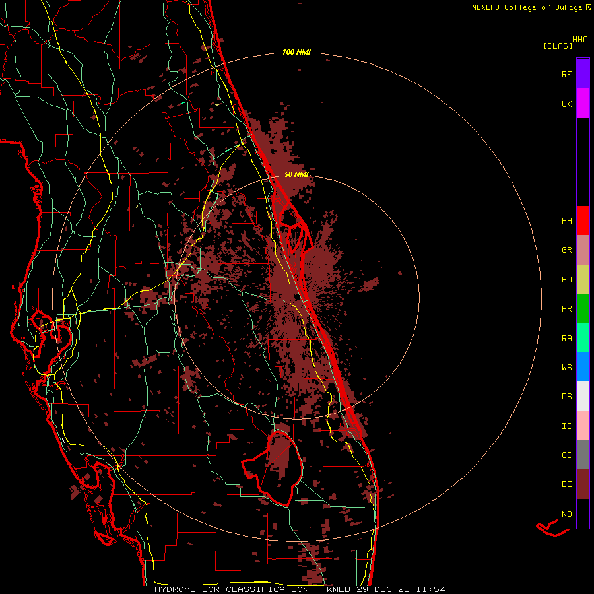
Task: Click the HYDROMETEOR CLASSIFICATION title text
Action: (x=232, y=589)
